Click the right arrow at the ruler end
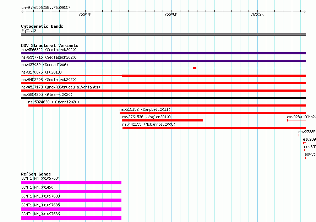This screenshot has width=316, height=222. pyautogui.click(x=305, y=11)
